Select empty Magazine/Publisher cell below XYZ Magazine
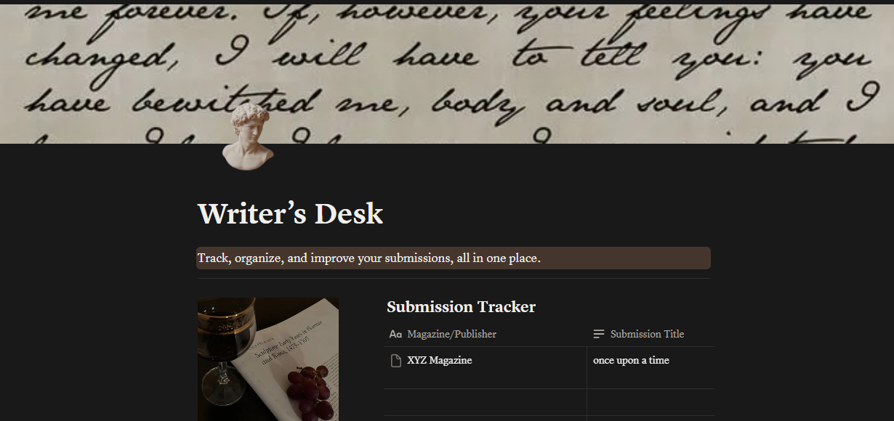The width and height of the screenshot is (894, 421). [485, 402]
